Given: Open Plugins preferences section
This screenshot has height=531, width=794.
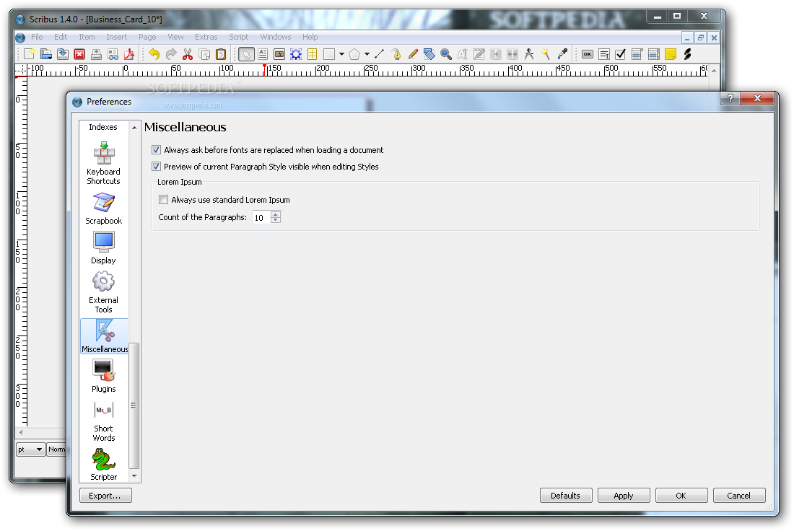Looking at the screenshot, I should click(104, 376).
